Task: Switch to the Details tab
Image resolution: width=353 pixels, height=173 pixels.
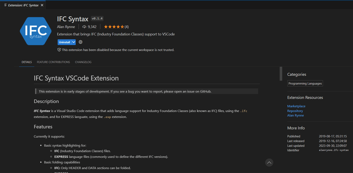Action: (x=27, y=62)
